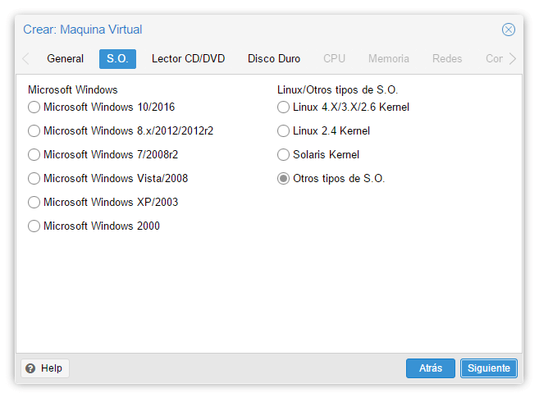Click the Help question mark icon
The width and height of the screenshot is (539, 402).
[30, 368]
